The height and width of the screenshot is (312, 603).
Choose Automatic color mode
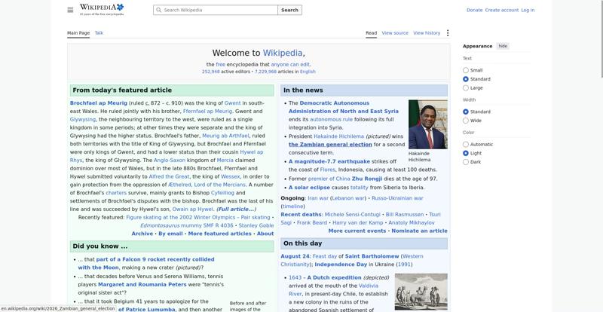(x=466, y=145)
